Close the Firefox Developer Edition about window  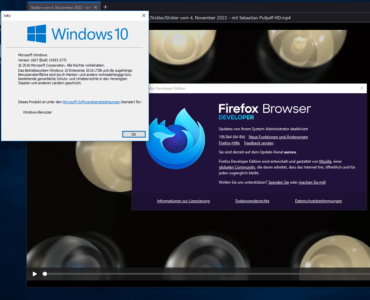[x=362, y=88]
